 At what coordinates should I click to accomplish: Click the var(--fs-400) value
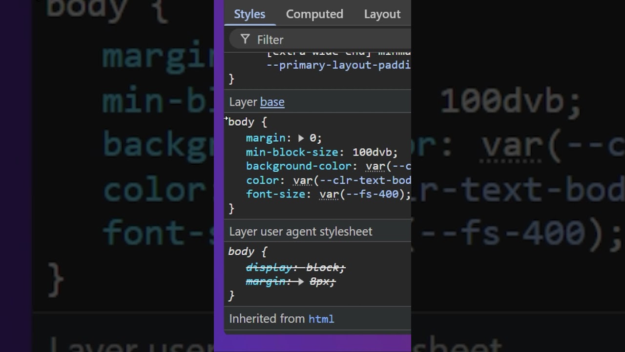(362, 194)
